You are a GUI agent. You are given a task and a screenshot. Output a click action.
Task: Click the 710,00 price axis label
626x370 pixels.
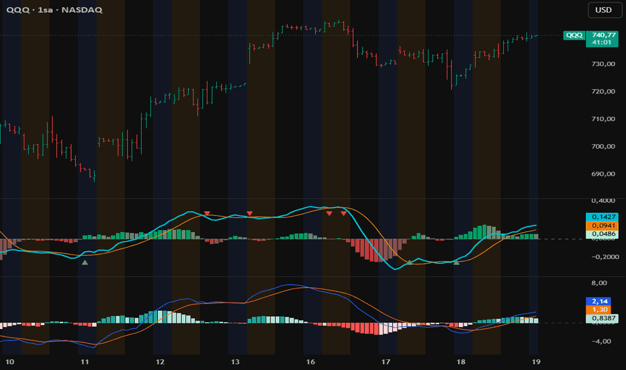point(603,119)
